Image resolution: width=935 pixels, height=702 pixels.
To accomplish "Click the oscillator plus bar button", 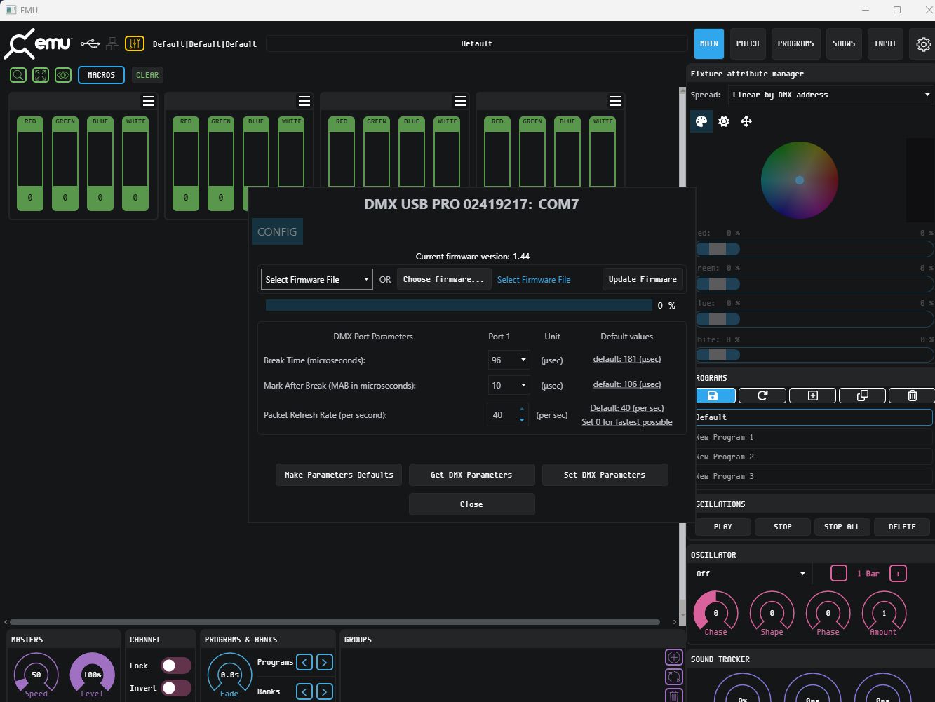I will [x=898, y=574].
